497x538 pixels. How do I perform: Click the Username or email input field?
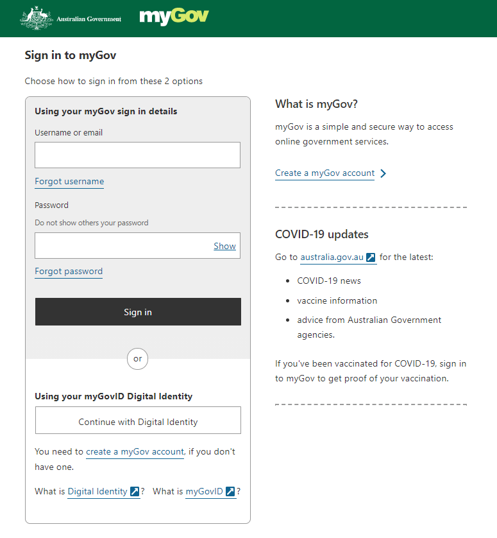[137, 155]
